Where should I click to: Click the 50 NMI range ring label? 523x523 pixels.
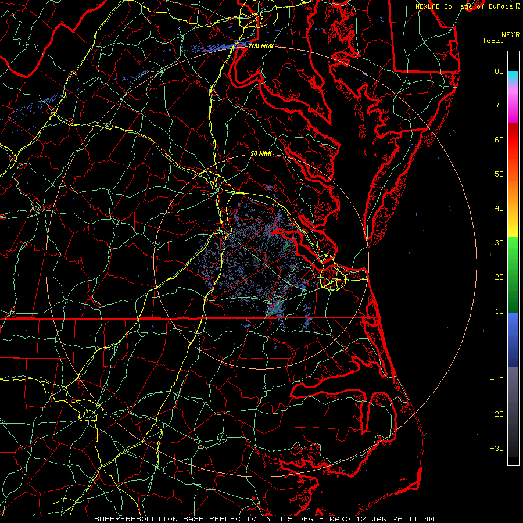pos(261,154)
